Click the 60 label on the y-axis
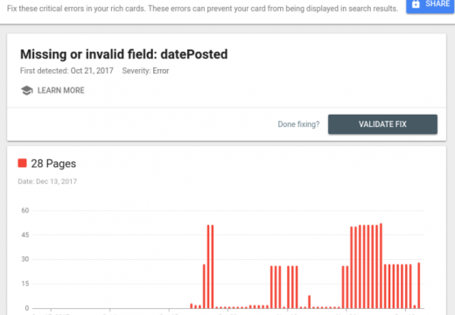The width and height of the screenshot is (455, 315). coord(25,210)
